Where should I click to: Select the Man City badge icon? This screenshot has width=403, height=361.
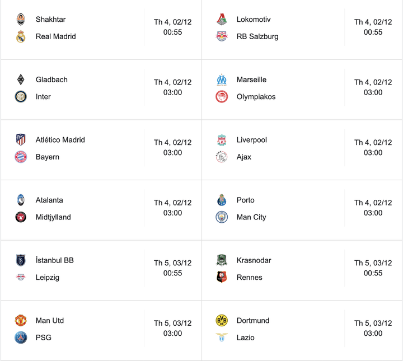[x=222, y=217]
